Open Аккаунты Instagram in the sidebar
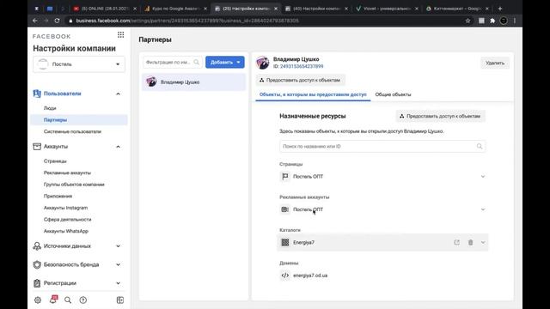Viewport: 550px width, 309px height. [65, 208]
